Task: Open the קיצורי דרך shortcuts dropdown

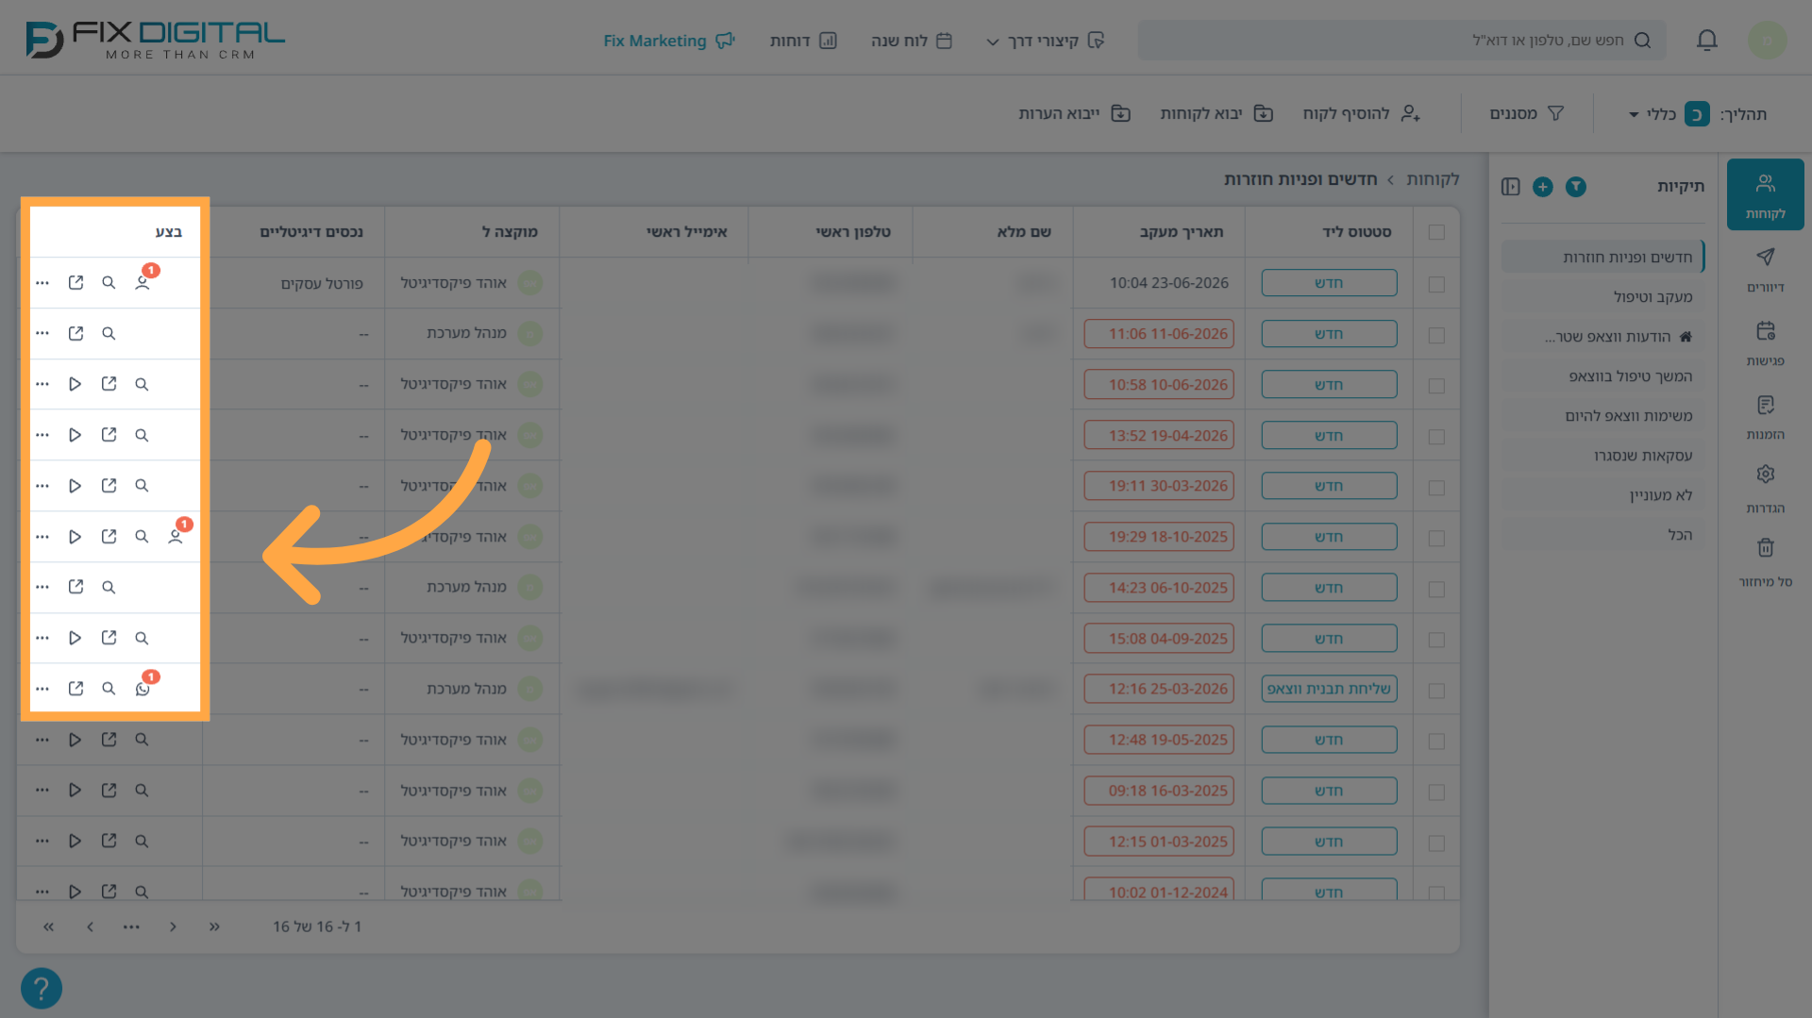Action: pyautogui.click(x=1045, y=41)
